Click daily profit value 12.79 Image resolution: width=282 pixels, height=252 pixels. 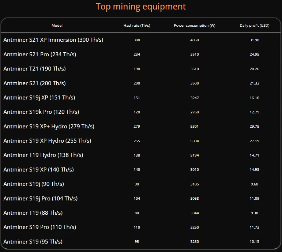254,112
